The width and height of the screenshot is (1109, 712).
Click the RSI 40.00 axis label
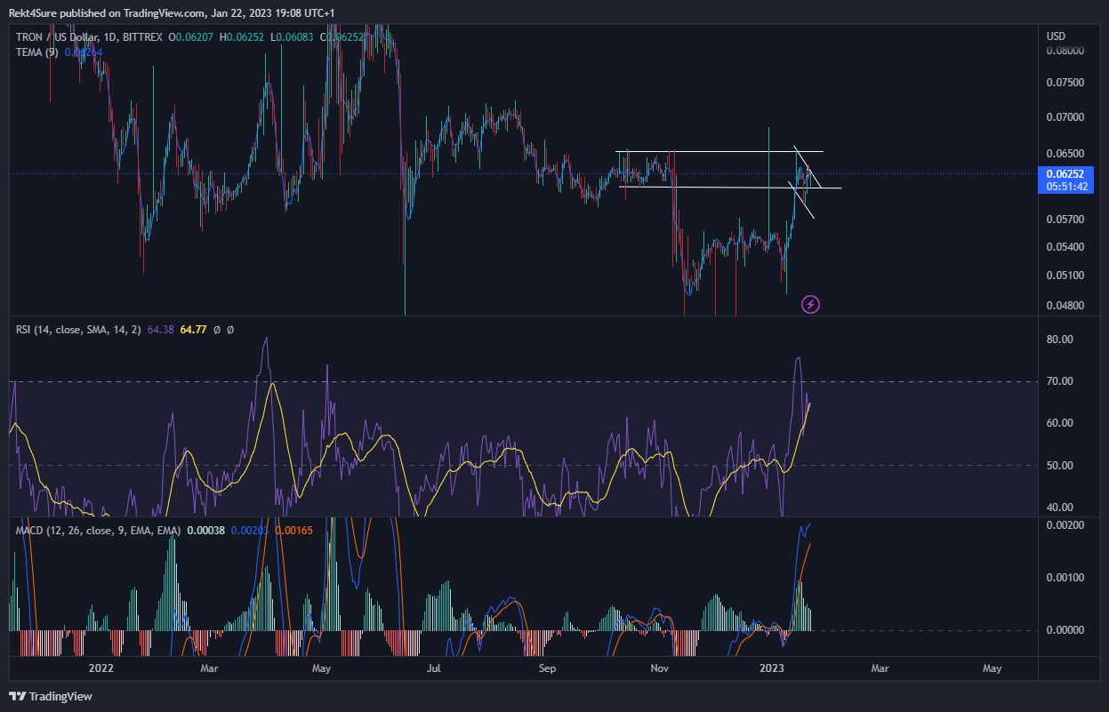(1060, 508)
